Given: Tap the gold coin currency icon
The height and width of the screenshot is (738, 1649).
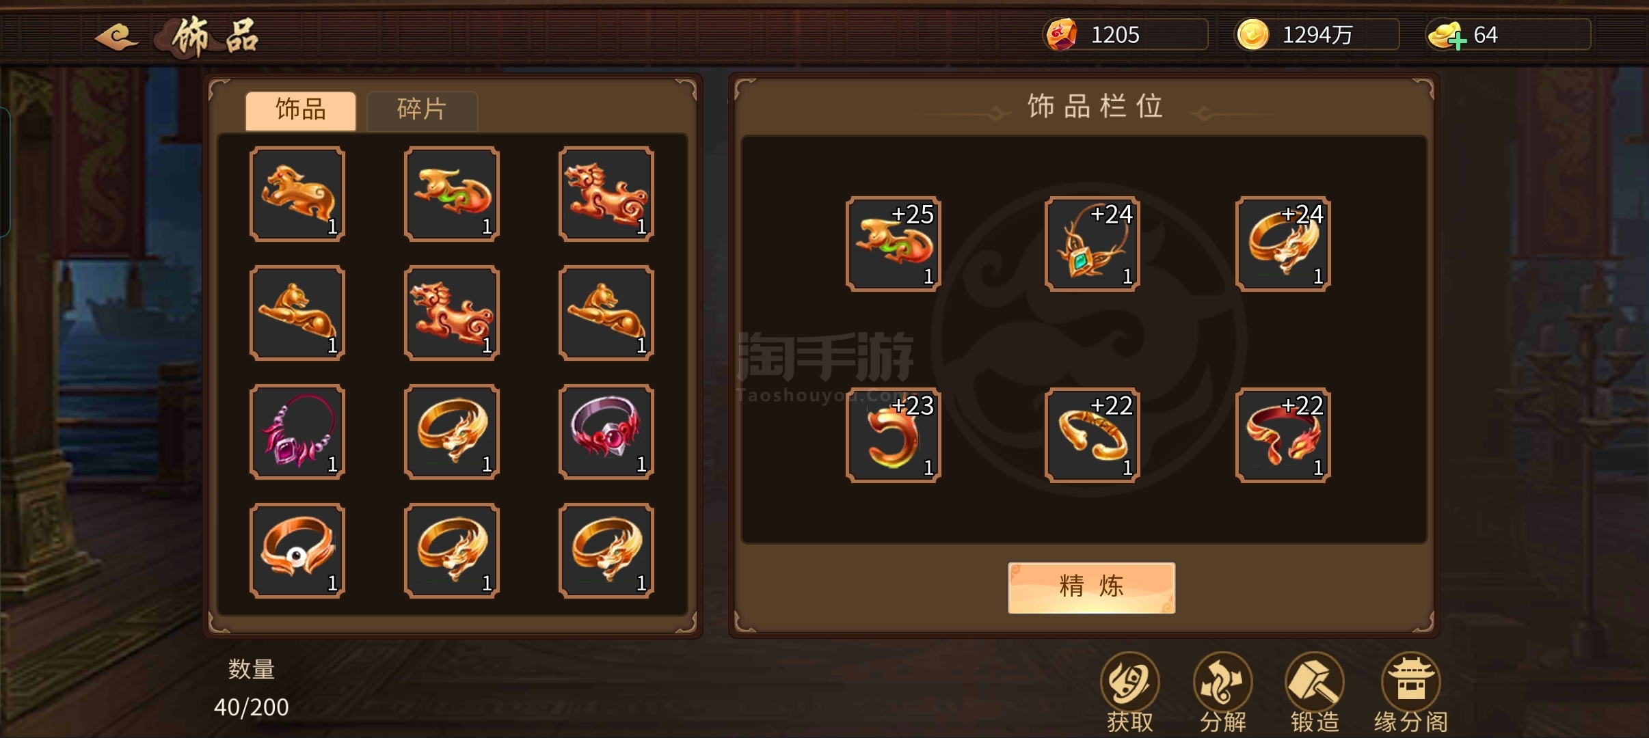Looking at the screenshot, I should click(1252, 34).
